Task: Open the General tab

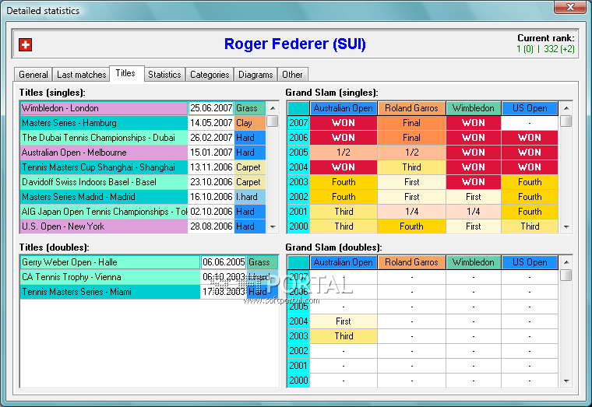Action: 33,74
